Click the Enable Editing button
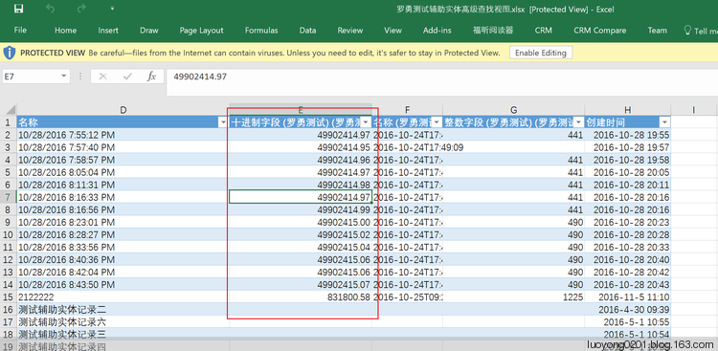 point(541,53)
